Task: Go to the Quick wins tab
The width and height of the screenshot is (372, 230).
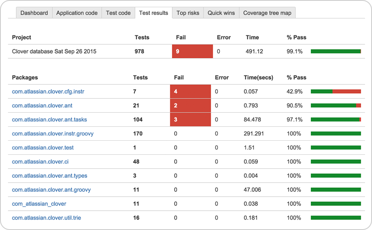Action: pyautogui.click(x=221, y=13)
